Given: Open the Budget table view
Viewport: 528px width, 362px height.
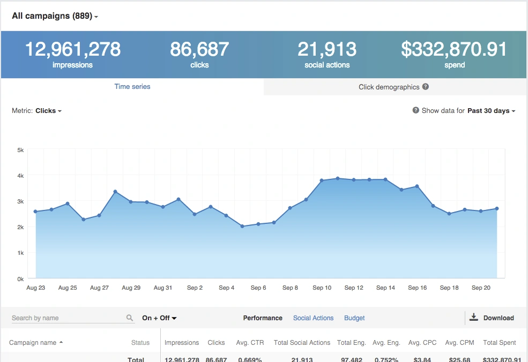Looking at the screenshot, I should coord(354,318).
